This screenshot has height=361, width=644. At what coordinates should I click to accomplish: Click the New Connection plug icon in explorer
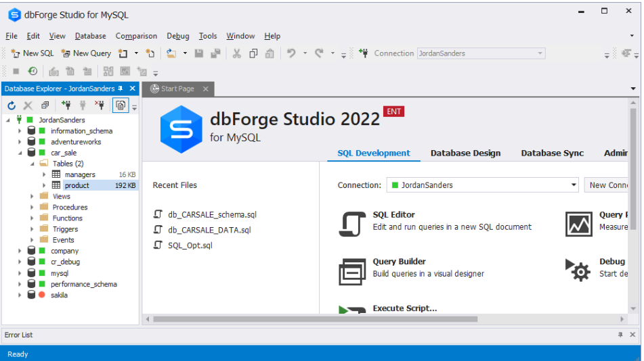pyautogui.click(x=66, y=105)
